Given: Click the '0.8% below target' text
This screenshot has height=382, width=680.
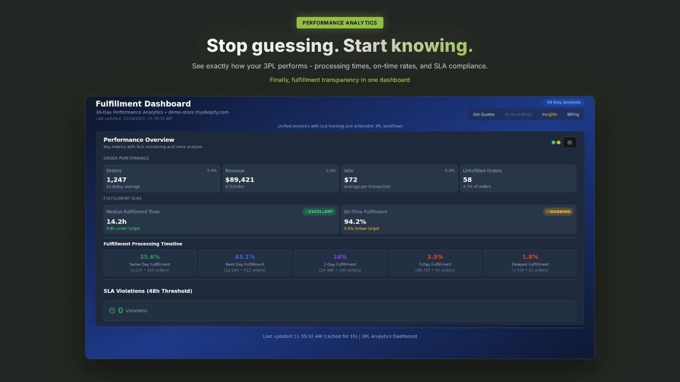Looking at the screenshot, I should click(x=362, y=228).
